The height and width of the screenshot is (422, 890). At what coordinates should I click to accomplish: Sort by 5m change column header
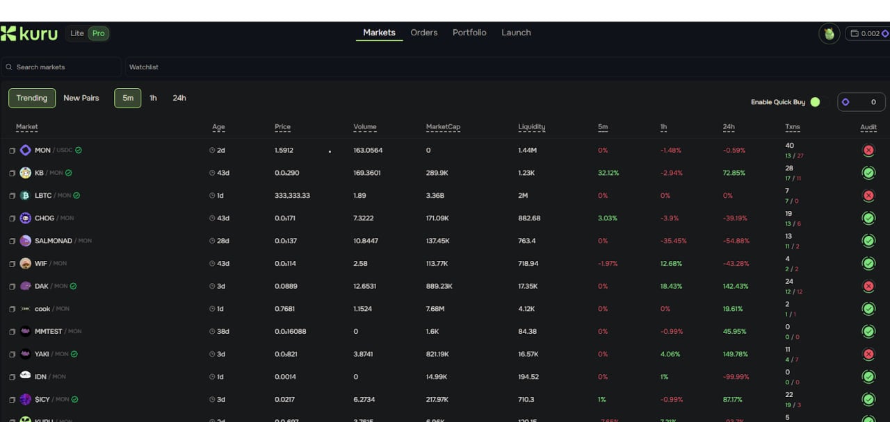[603, 127]
